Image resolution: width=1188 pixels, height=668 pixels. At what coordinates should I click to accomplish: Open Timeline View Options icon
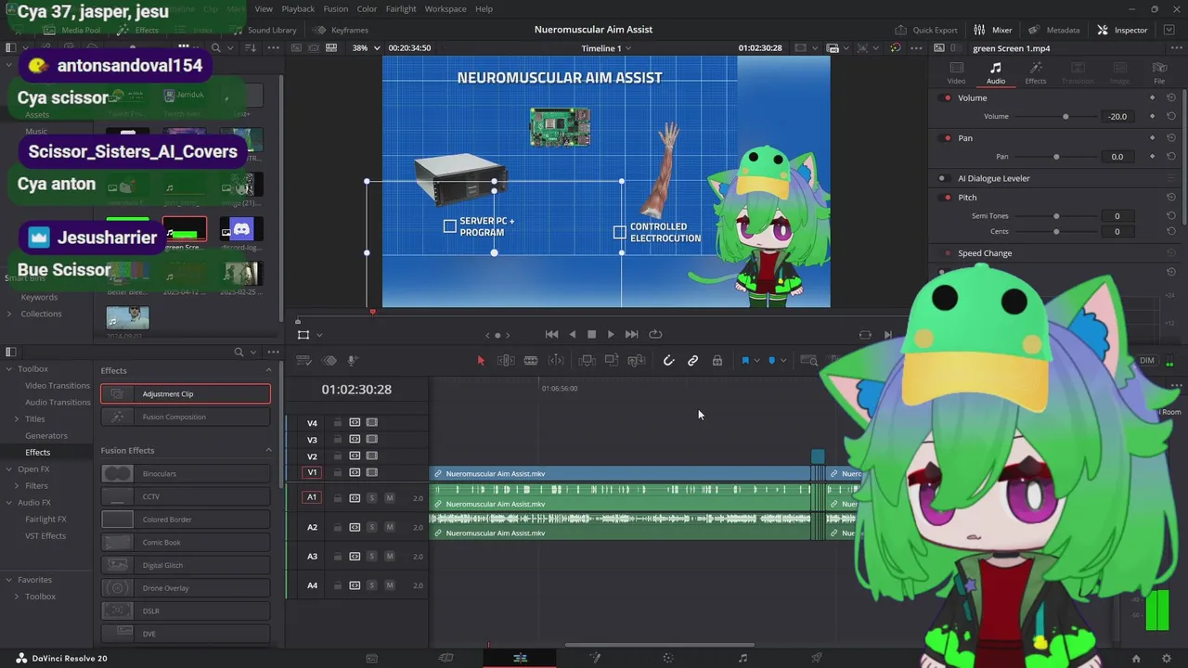click(303, 361)
